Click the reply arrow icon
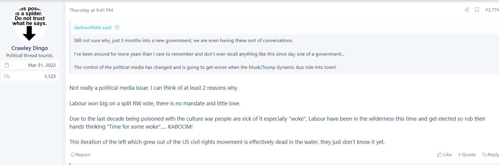 (484, 154)
